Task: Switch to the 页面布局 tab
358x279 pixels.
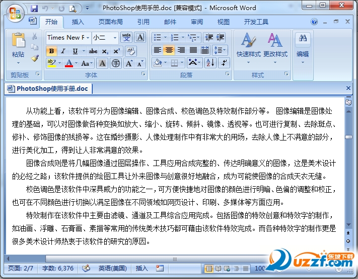Action: point(110,22)
